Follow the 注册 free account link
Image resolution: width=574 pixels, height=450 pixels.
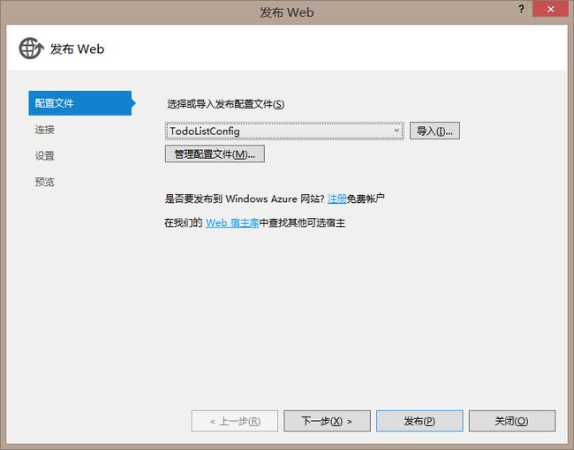[x=336, y=199]
